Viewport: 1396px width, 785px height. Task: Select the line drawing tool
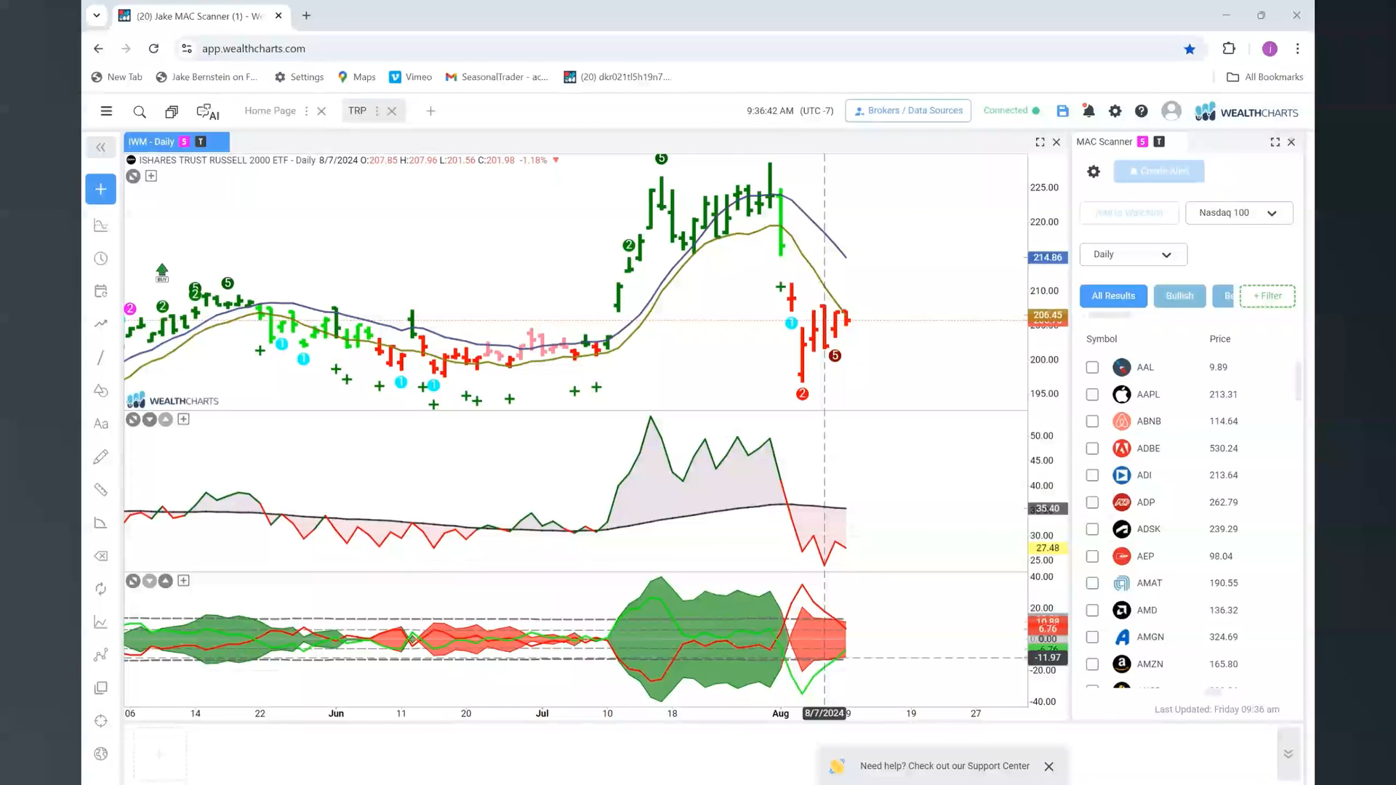101,358
